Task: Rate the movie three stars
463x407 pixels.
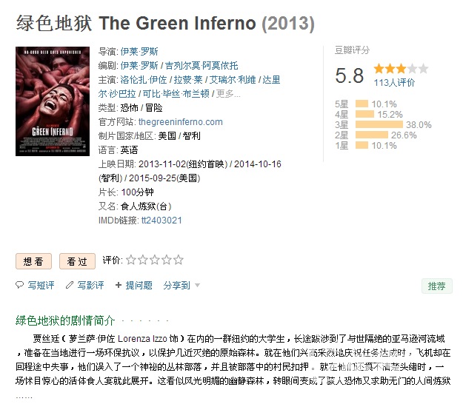Action: [154, 260]
